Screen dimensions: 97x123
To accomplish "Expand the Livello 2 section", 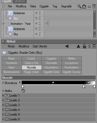I will point(3,100).
